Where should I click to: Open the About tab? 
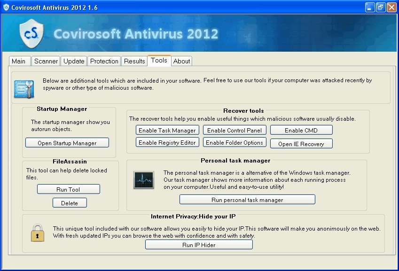coord(182,61)
